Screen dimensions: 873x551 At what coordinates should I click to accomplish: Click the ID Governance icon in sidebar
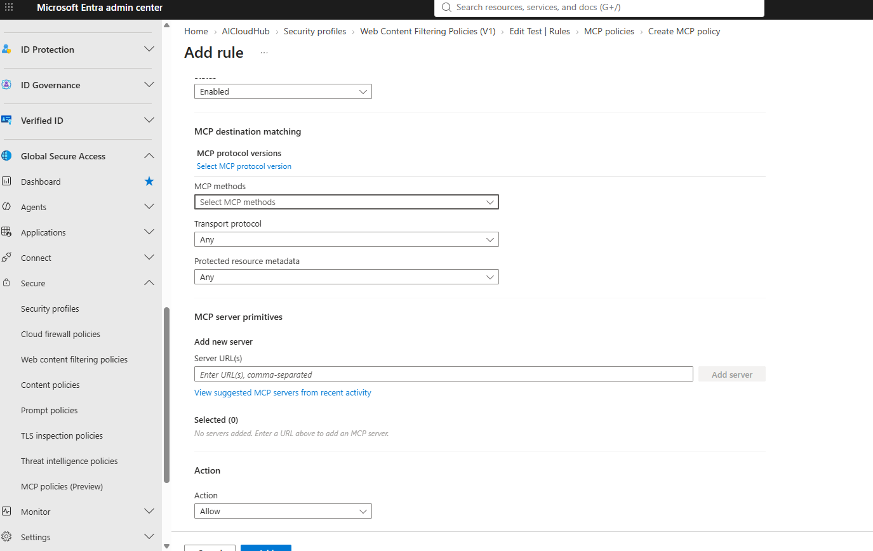tap(6, 85)
